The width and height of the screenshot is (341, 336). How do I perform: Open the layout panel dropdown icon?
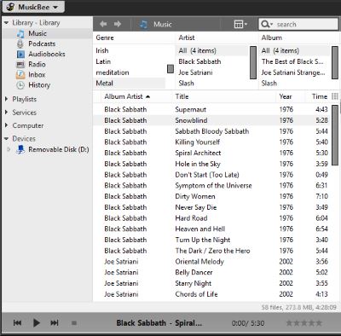coord(240,24)
